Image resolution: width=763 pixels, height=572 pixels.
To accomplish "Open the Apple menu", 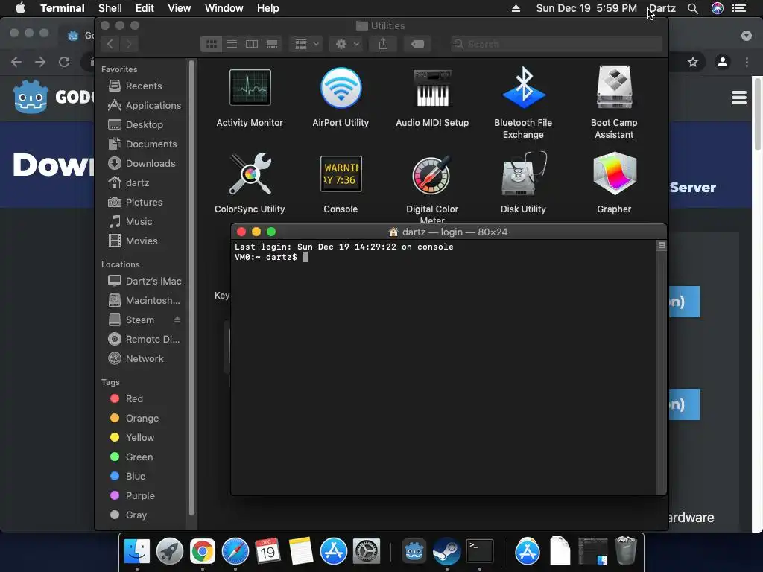I will click(x=20, y=8).
